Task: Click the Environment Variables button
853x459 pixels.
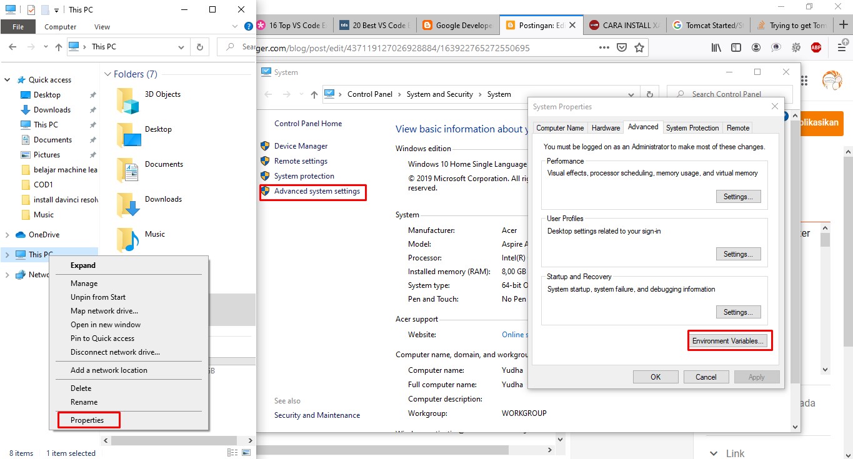Action: tap(729, 340)
